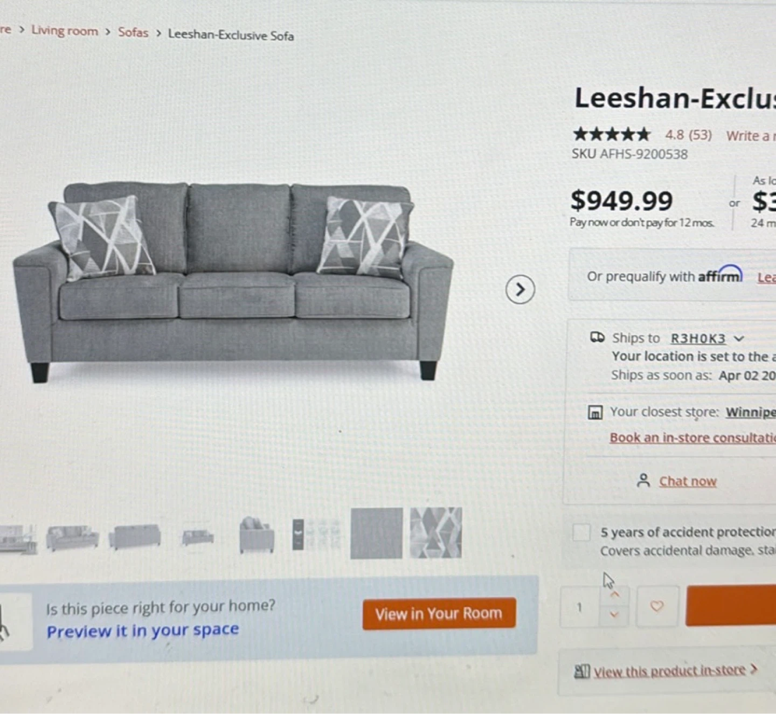Click the affirm logo
This screenshot has height=714, width=776.
click(720, 274)
